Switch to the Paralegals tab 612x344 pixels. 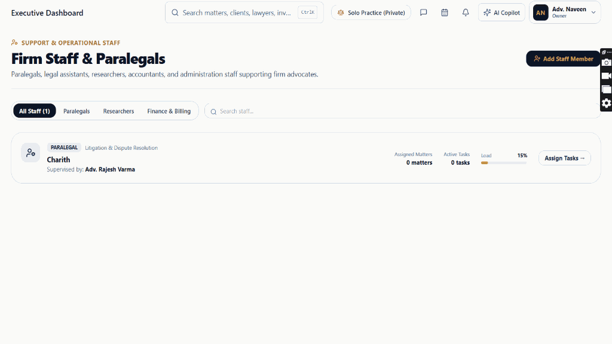click(x=76, y=111)
